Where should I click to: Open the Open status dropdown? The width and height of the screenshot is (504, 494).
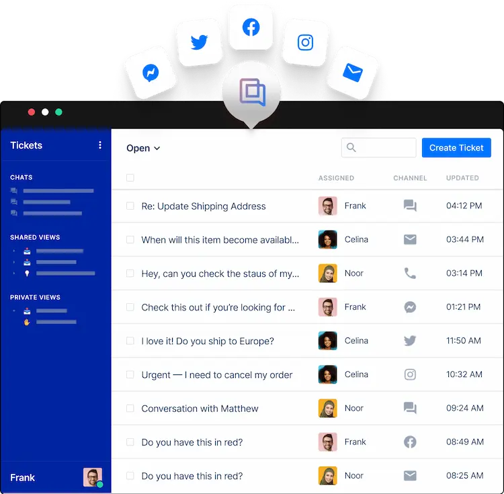[143, 148]
